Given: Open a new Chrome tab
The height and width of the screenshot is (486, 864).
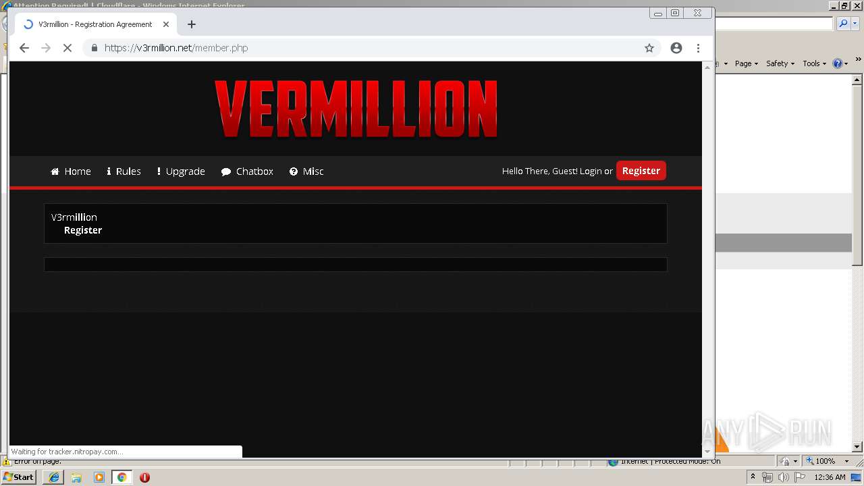Looking at the screenshot, I should [192, 24].
